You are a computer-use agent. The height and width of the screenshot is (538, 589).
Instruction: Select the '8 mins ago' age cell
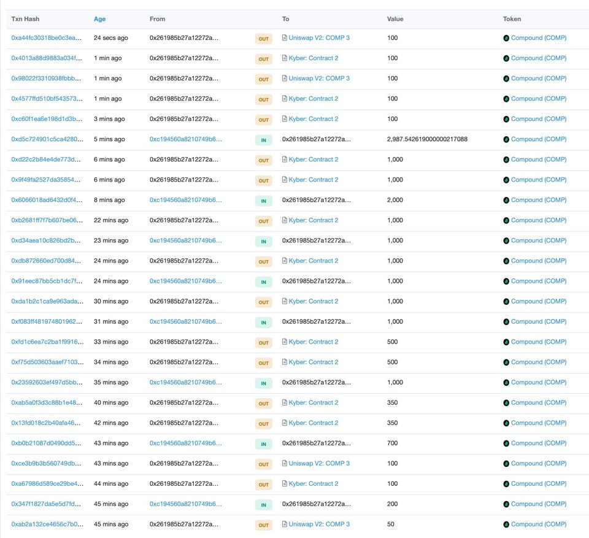coord(109,200)
